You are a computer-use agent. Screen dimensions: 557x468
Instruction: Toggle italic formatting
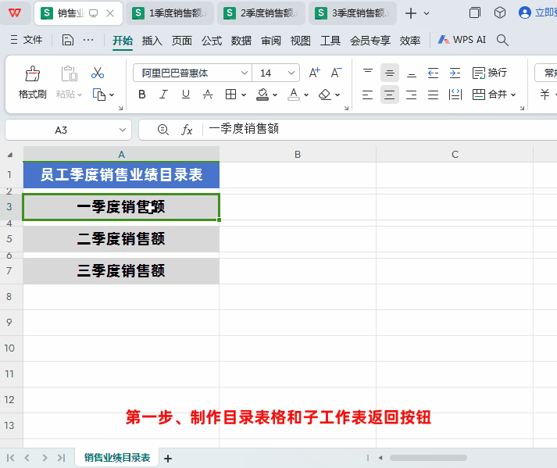click(164, 95)
